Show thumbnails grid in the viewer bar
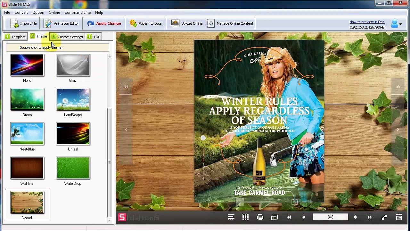Screen dimensions: 410x231 pyautogui.click(x=245, y=218)
